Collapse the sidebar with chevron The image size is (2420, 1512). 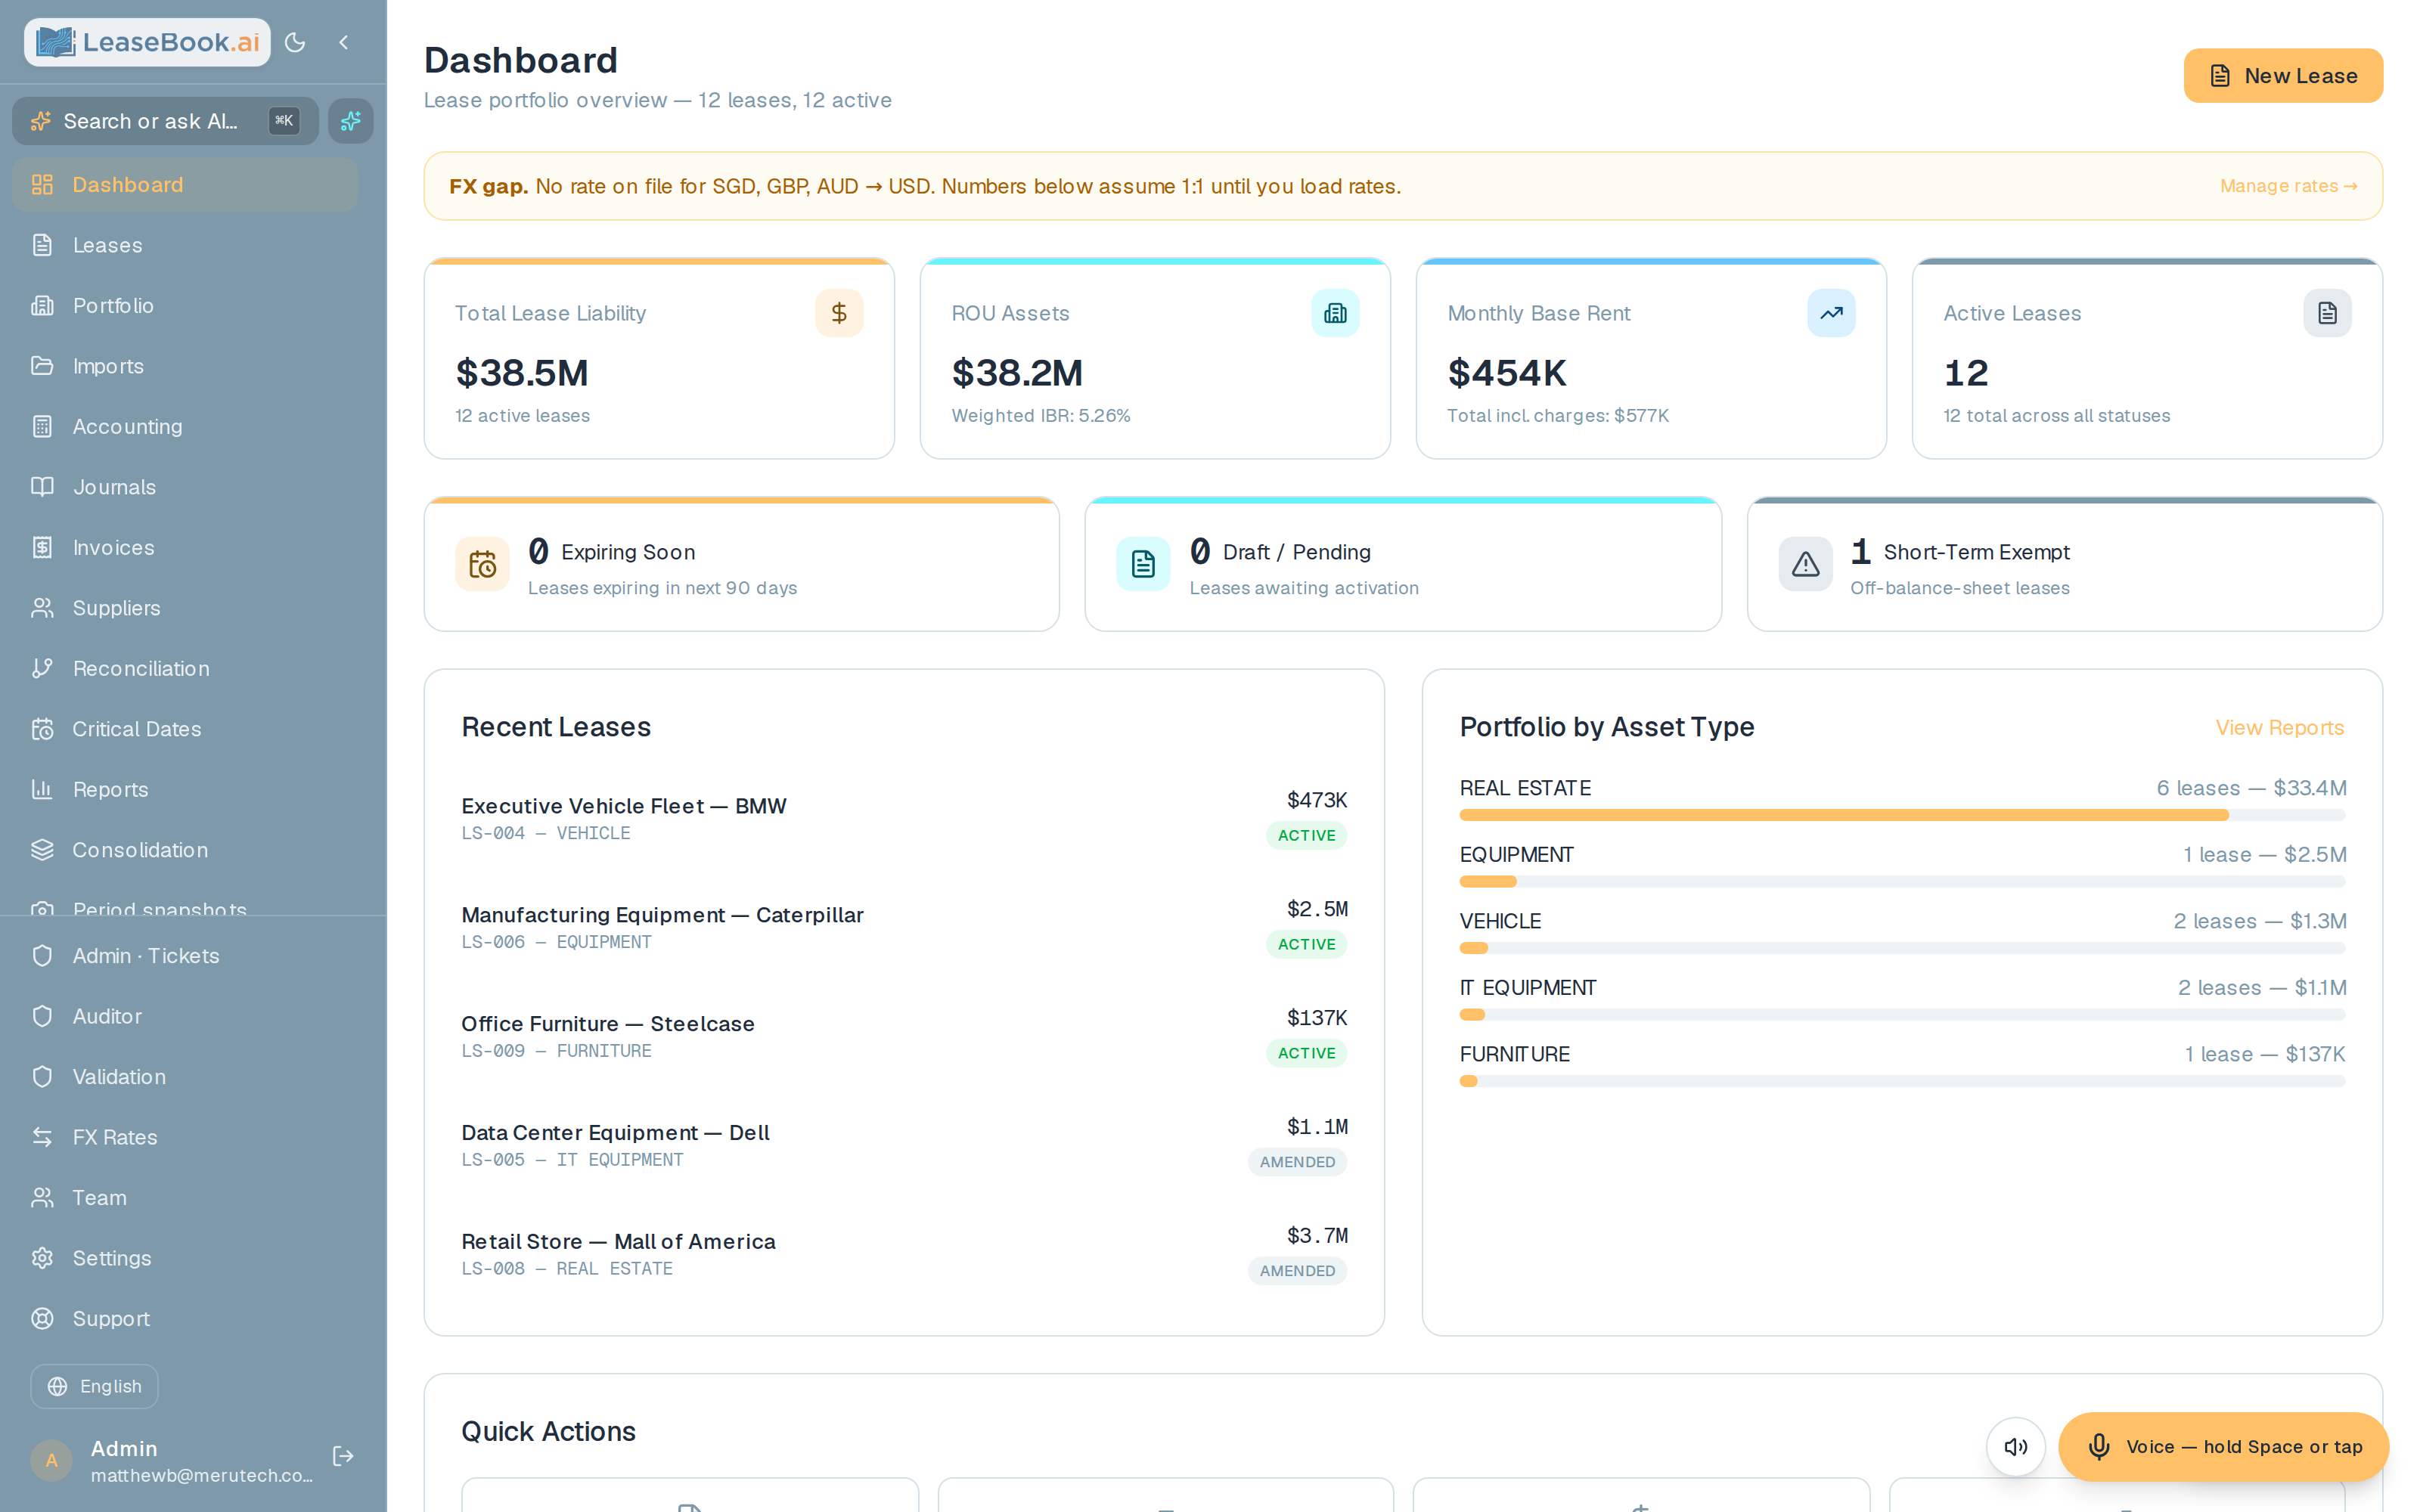point(344,42)
